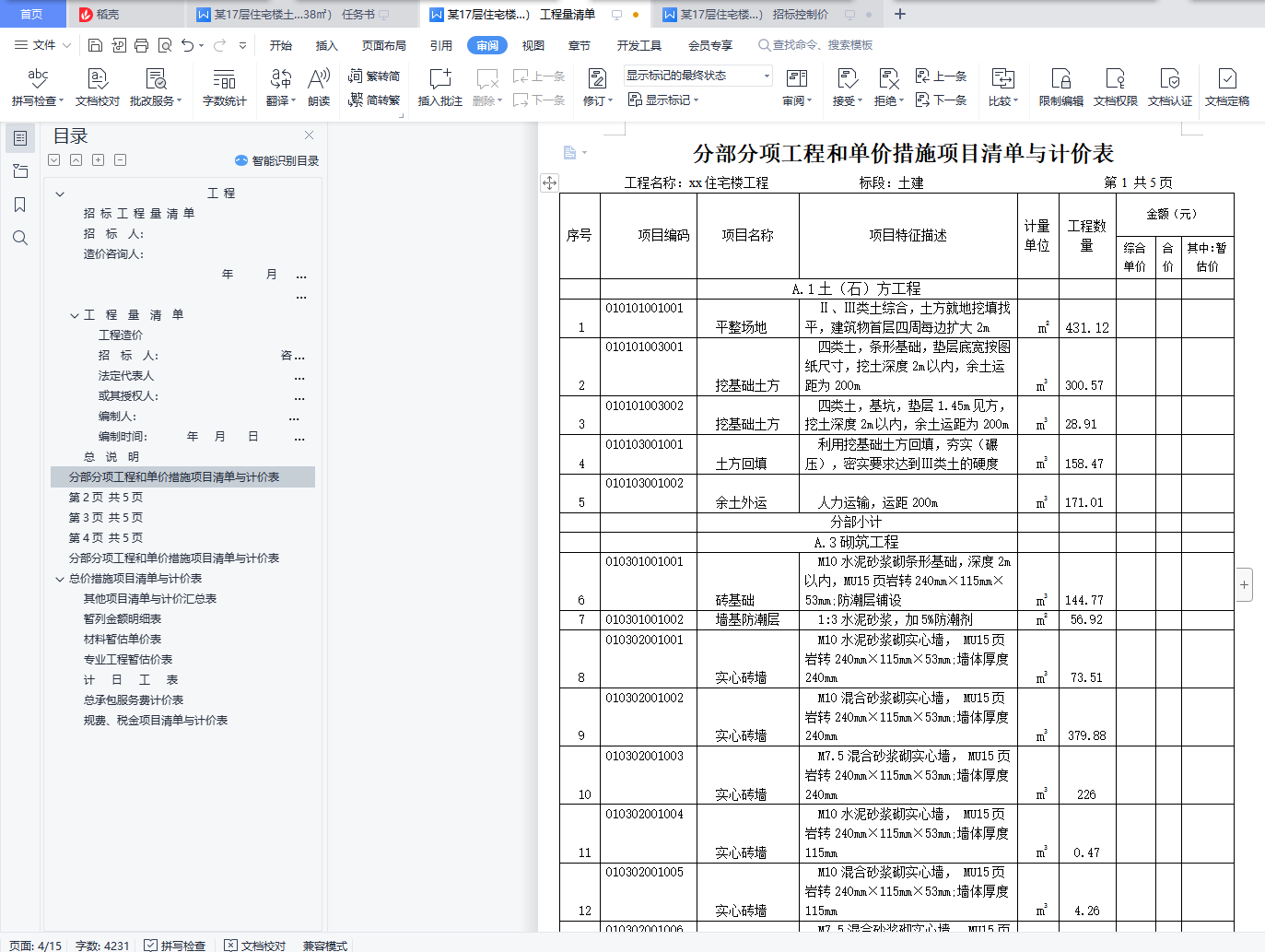
Task: Convert traditional to simplified (繁转简)
Action: [x=374, y=76]
